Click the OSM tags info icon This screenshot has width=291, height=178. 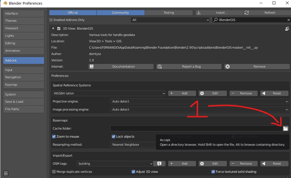(159, 164)
